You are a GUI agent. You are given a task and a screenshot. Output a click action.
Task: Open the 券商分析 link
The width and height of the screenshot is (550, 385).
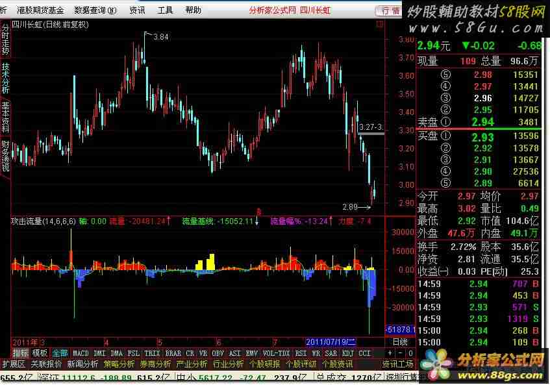155,364
